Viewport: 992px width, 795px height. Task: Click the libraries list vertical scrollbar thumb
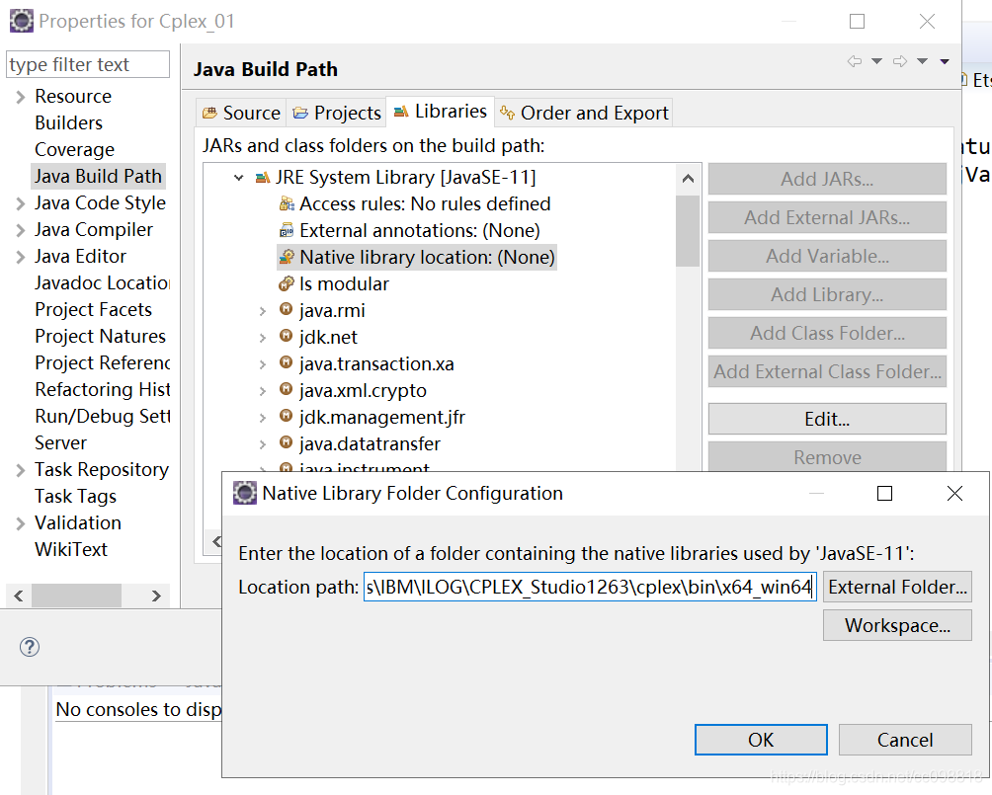pyautogui.click(x=688, y=231)
